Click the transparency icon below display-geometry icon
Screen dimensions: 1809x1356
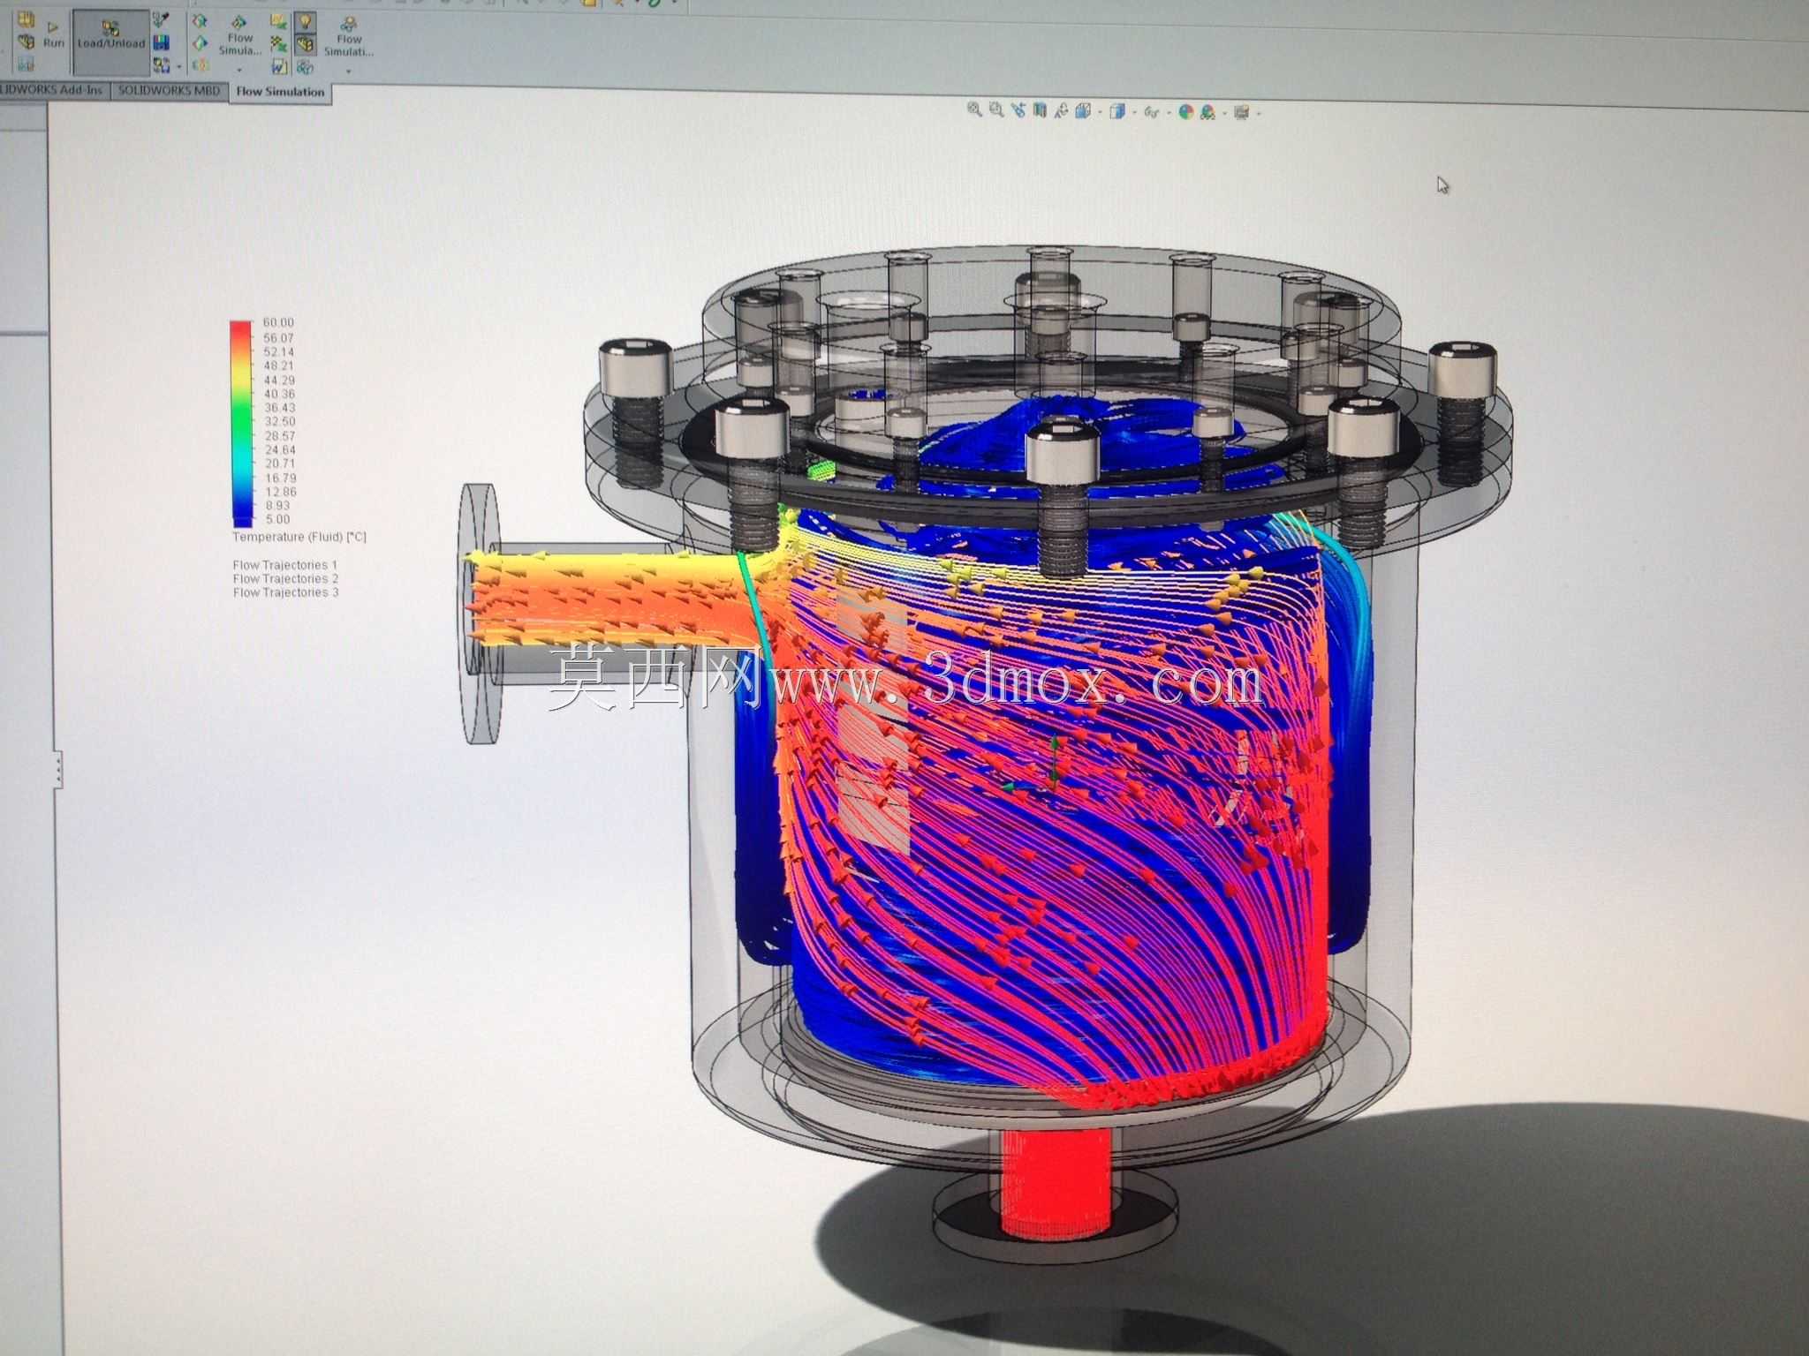tap(305, 67)
